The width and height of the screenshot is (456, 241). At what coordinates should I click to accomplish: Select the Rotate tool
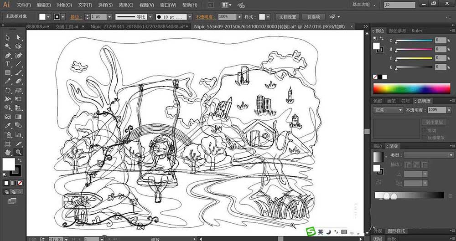[8, 90]
